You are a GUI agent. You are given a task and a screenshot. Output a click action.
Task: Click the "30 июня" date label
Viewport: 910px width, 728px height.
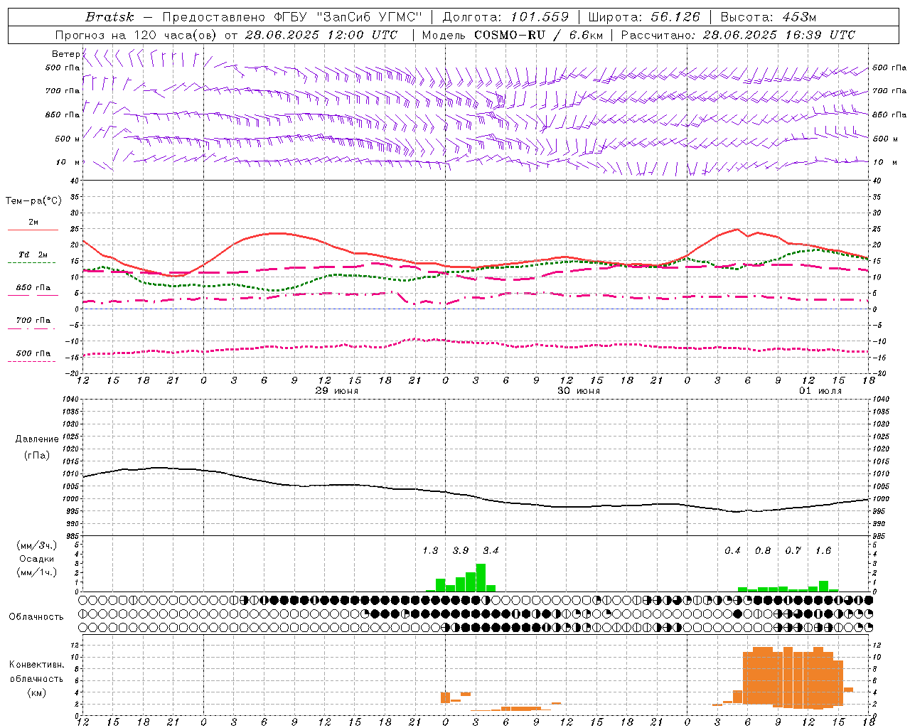click(x=579, y=391)
